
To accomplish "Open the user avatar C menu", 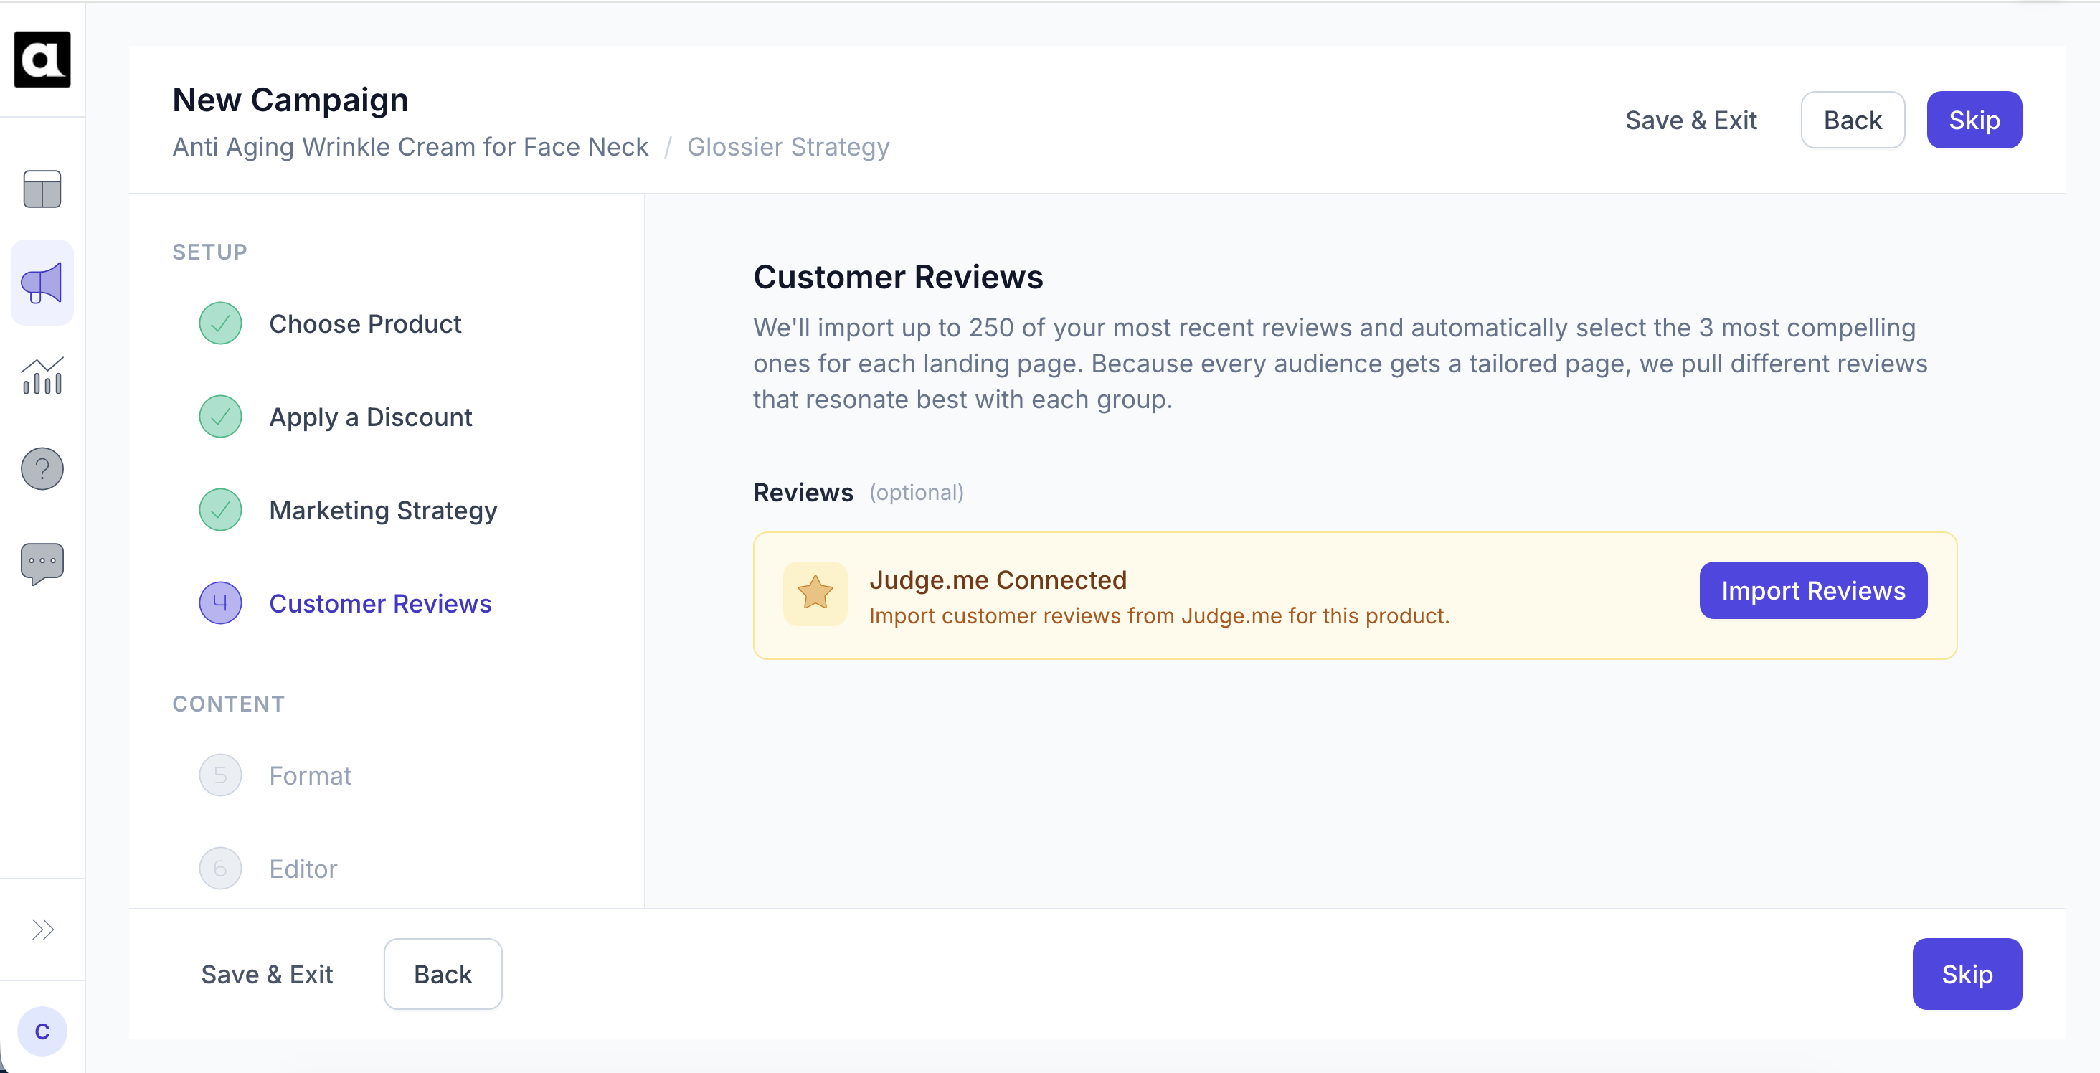I will 42,1031.
